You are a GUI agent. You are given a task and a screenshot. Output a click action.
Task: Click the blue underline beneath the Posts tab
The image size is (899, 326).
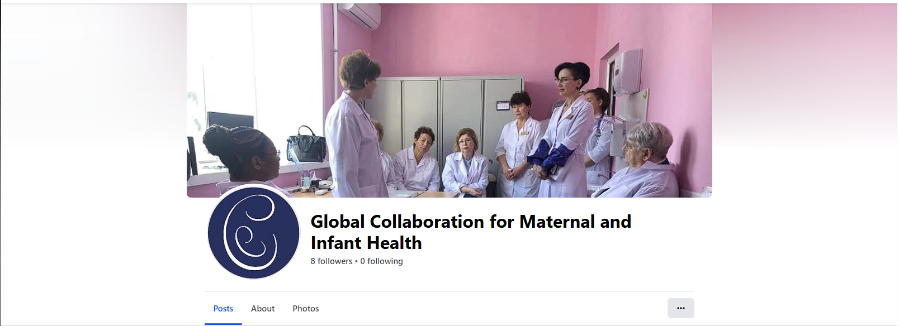coord(223,324)
